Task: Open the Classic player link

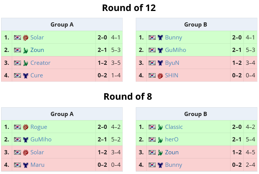Action: point(174,127)
